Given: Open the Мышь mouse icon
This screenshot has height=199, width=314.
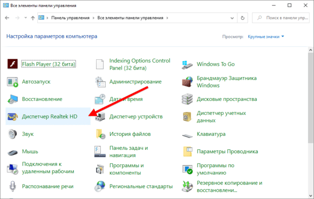Looking at the screenshot, I should tap(13, 152).
